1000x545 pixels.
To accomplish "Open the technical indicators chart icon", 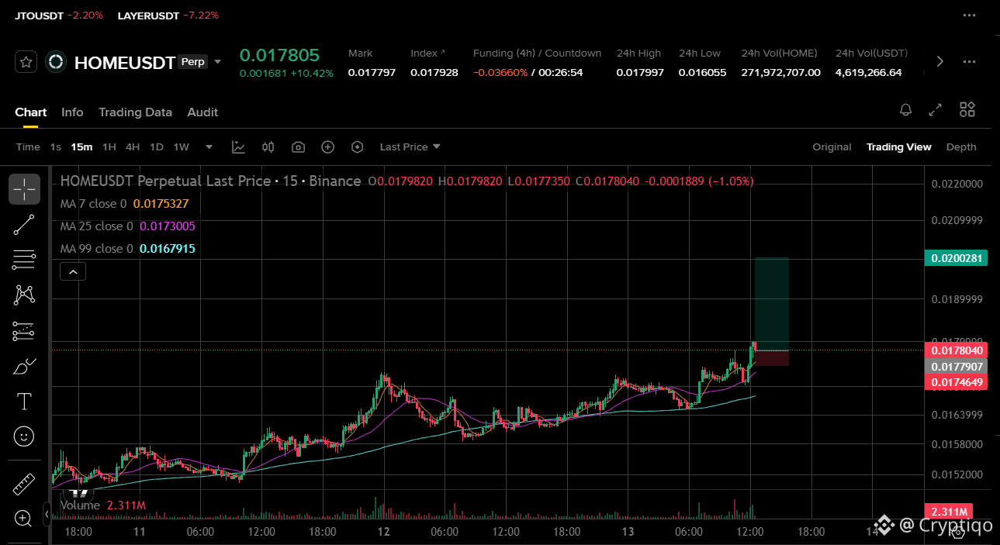I will [x=239, y=147].
